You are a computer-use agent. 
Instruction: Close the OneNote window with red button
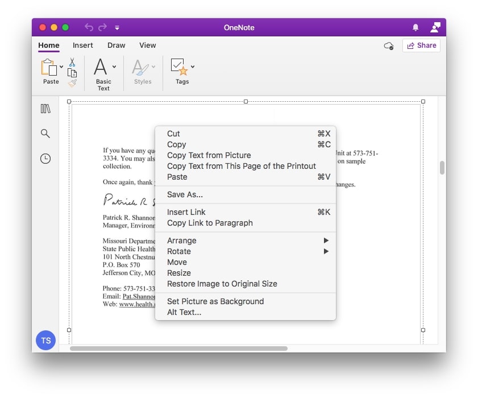43,27
